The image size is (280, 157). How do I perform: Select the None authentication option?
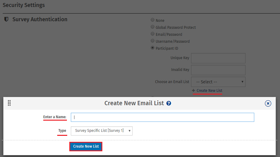coord(152,20)
